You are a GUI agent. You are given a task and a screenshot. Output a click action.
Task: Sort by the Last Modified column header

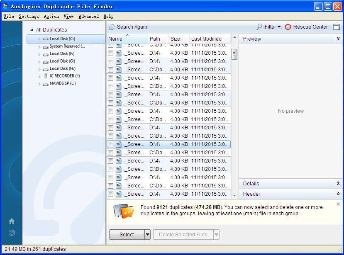(210, 39)
